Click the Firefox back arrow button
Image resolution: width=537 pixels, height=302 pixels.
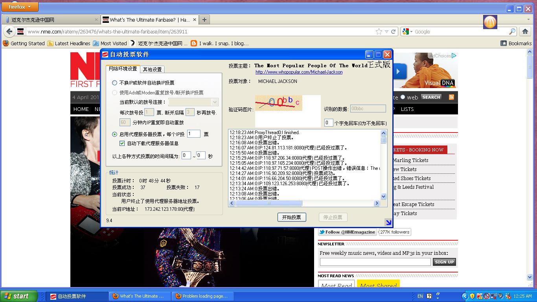tap(9, 32)
